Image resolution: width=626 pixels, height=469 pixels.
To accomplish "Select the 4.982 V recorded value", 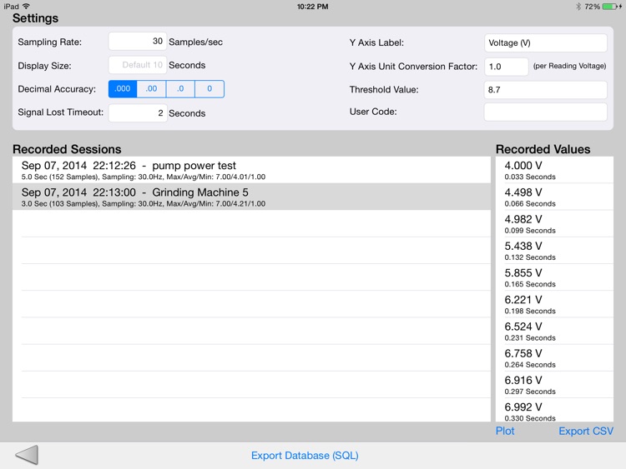I will click(554, 224).
